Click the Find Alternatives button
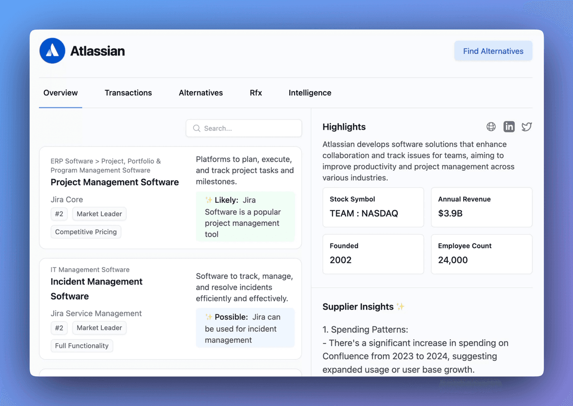The width and height of the screenshot is (573, 406). point(493,51)
